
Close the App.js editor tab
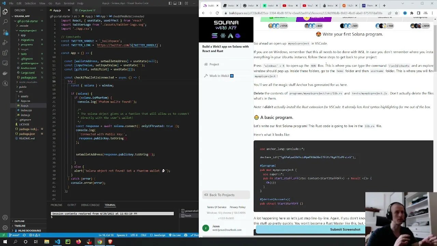pyautogui.click(x=69, y=10)
